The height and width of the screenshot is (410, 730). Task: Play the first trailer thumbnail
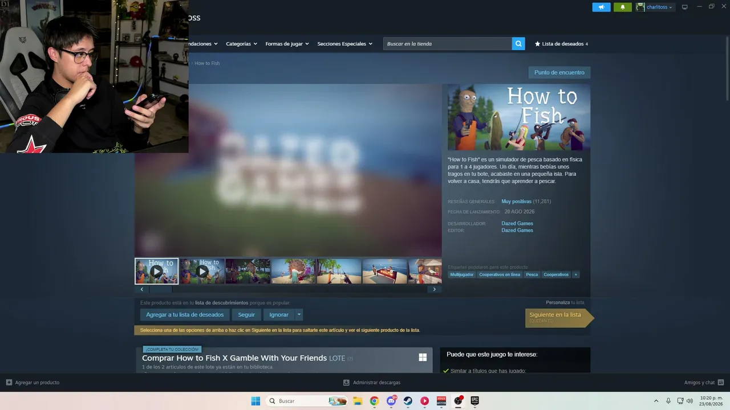tap(156, 271)
